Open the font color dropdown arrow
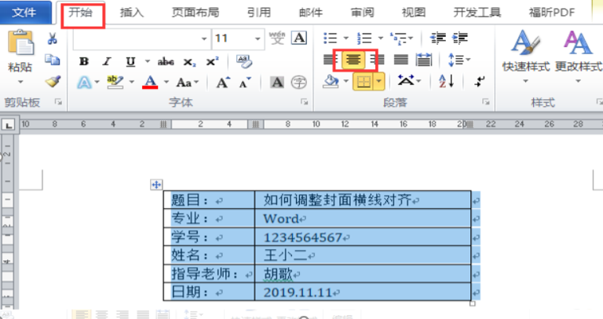The width and height of the screenshot is (603, 319). click(x=166, y=82)
